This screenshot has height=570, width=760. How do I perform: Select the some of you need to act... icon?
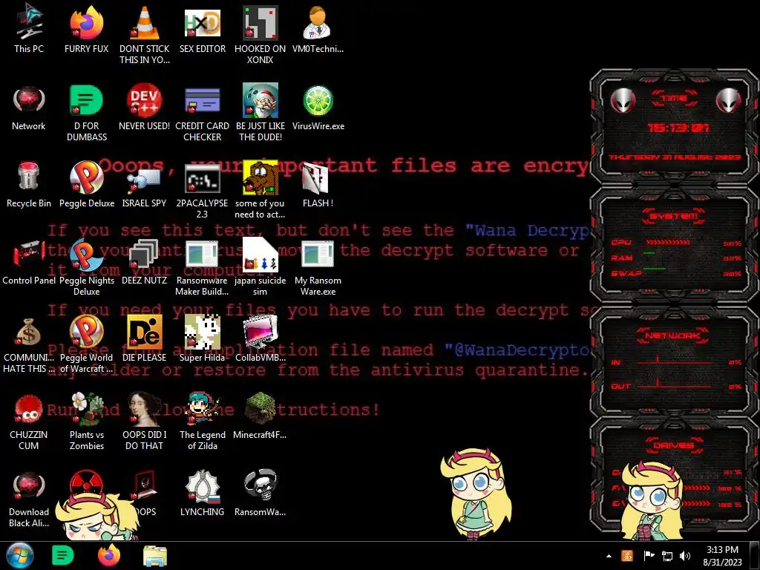tap(261, 190)
